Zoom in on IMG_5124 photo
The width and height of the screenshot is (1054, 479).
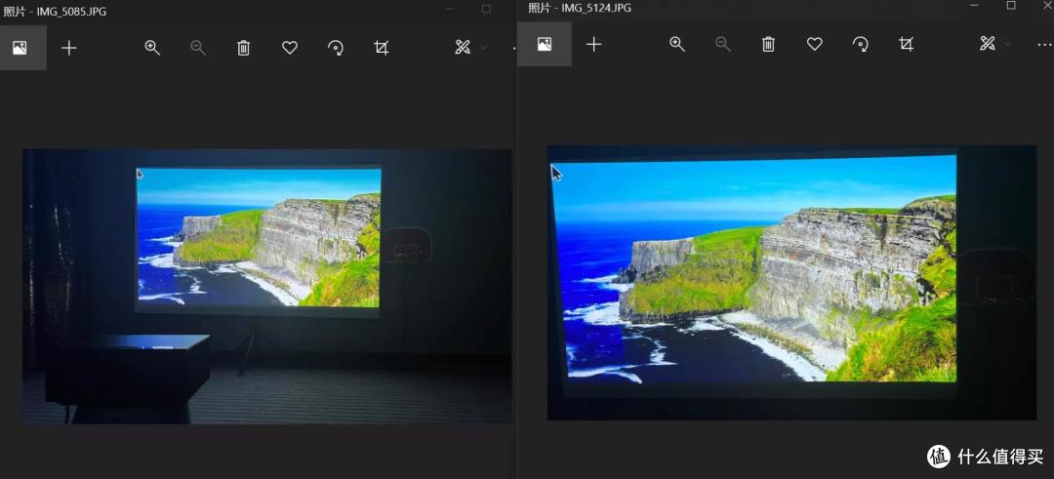(677, 44)
